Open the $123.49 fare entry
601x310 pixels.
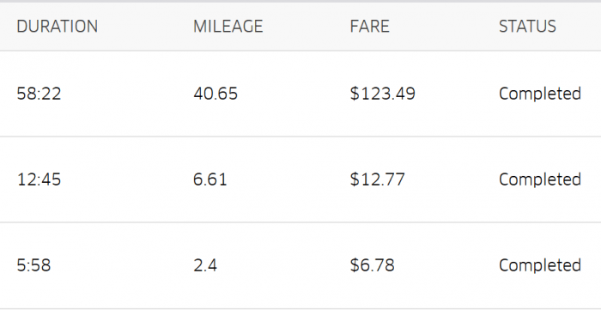pos(383,94)
